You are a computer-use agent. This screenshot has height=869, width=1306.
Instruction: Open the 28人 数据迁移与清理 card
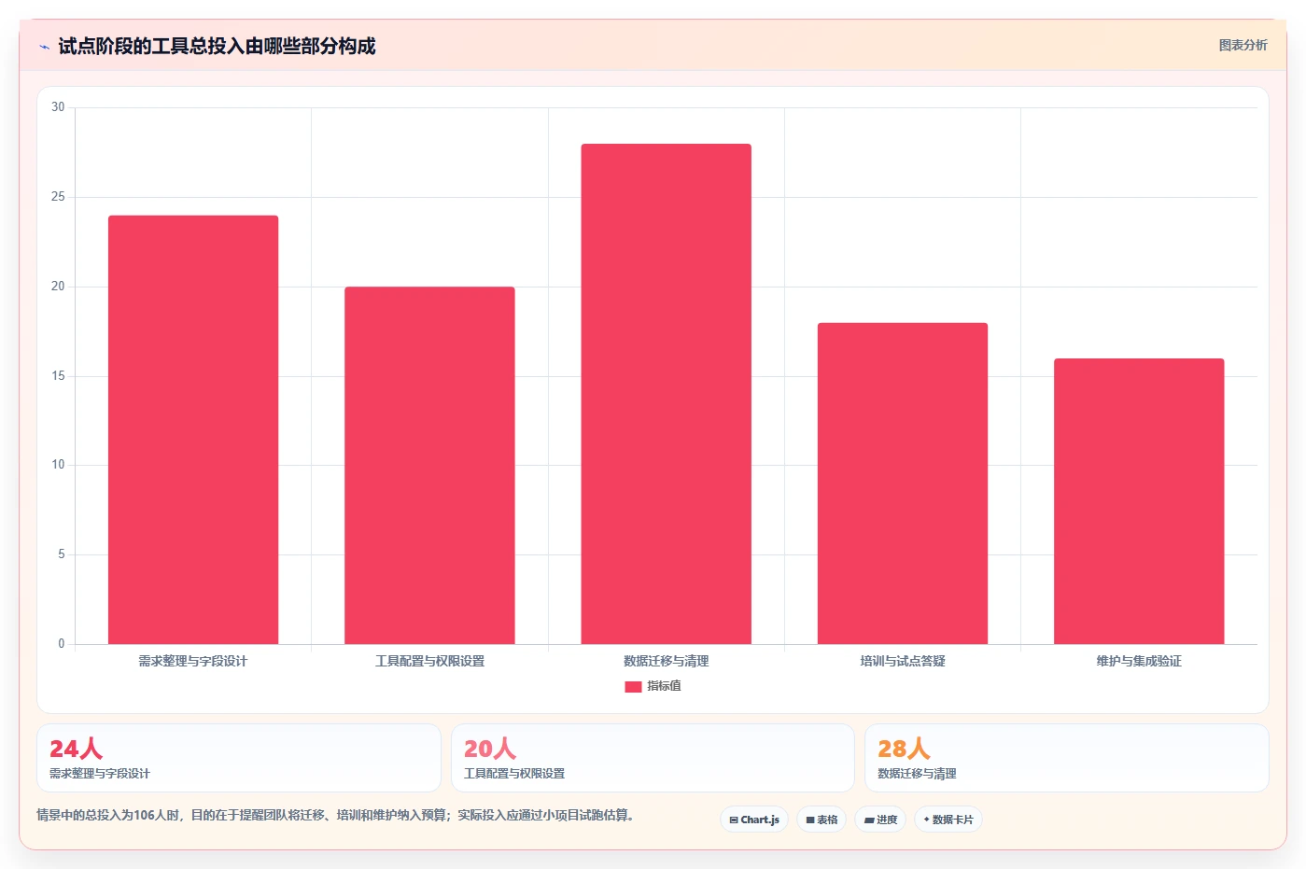click(x=1067, y=758)
